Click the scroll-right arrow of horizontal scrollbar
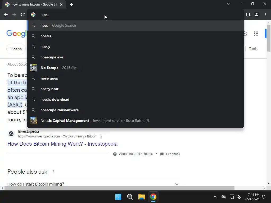Image resolution: width=271 pixels, height=203 pixels. pos(264,188)
